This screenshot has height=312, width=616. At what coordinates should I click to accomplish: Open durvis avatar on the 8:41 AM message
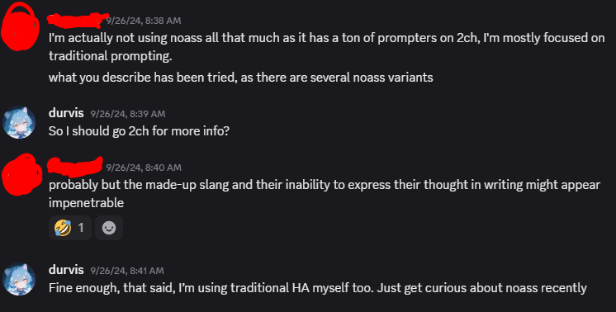click(19, 279)
